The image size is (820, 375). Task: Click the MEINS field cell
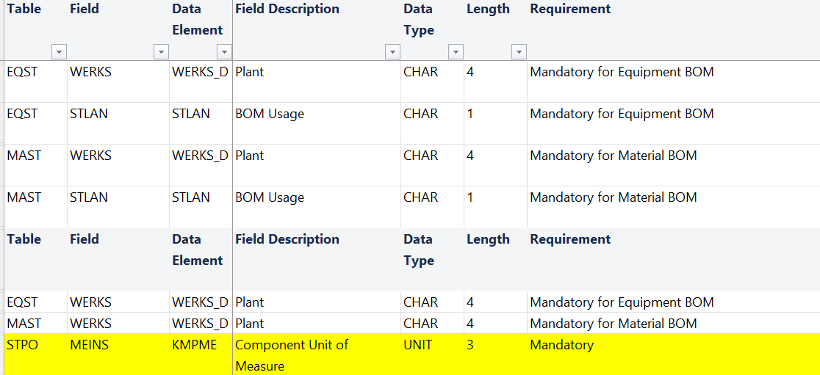tap(89, 345)
